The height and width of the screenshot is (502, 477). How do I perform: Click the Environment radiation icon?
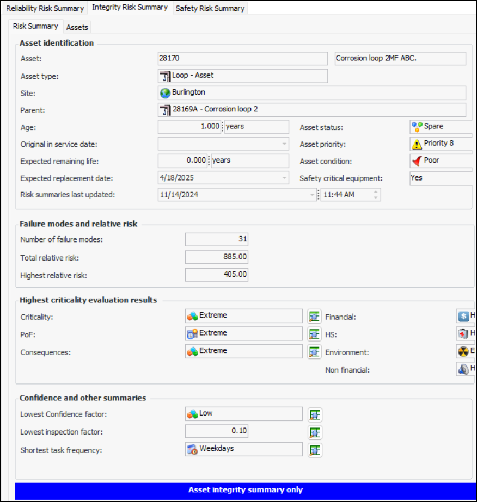click(x=463, y=351)
